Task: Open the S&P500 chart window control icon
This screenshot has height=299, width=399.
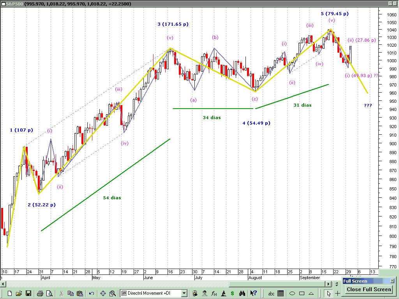Action: coord(3,4)
